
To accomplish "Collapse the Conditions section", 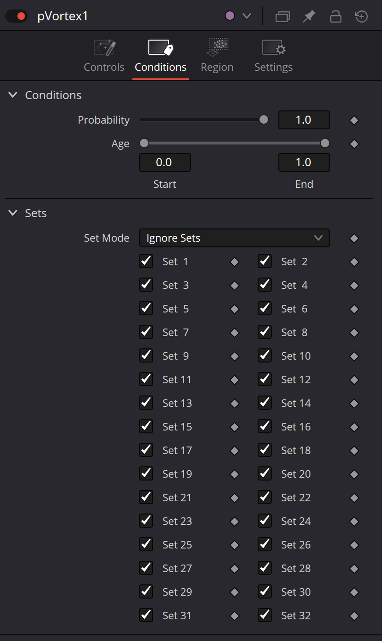I will point(13,95).
